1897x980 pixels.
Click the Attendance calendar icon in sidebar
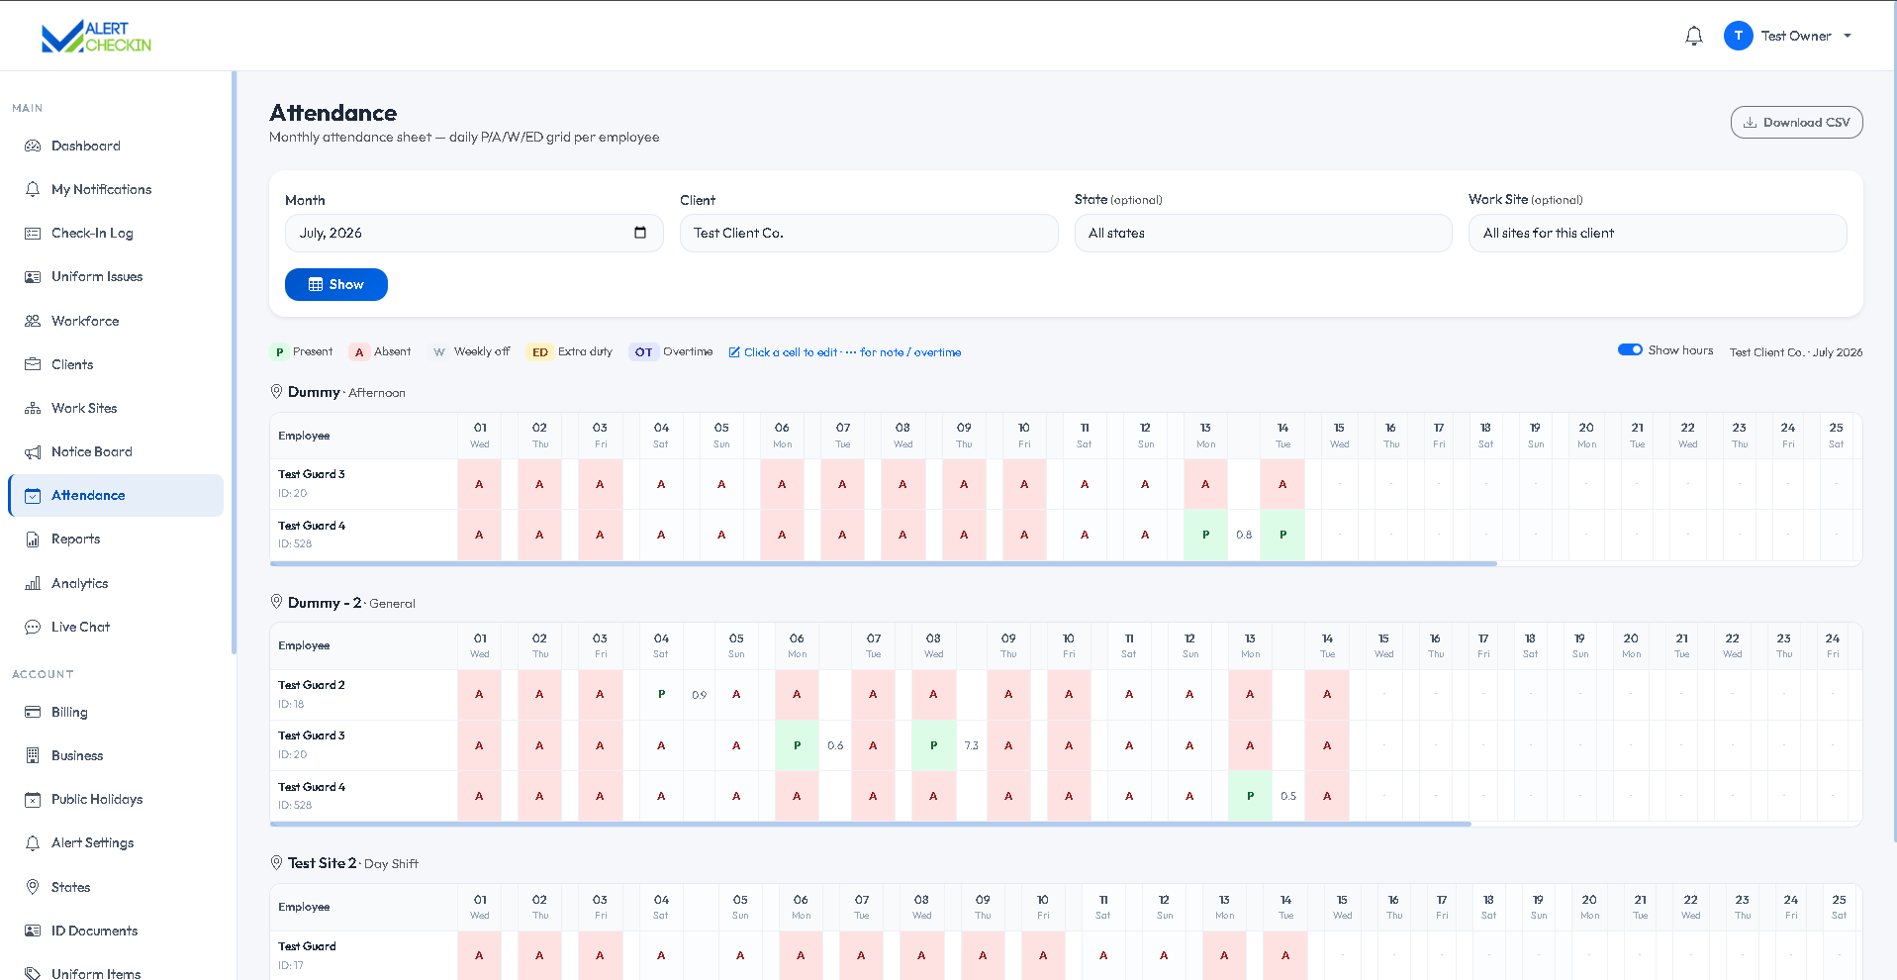pyautogui.click(x=33, y=496)
